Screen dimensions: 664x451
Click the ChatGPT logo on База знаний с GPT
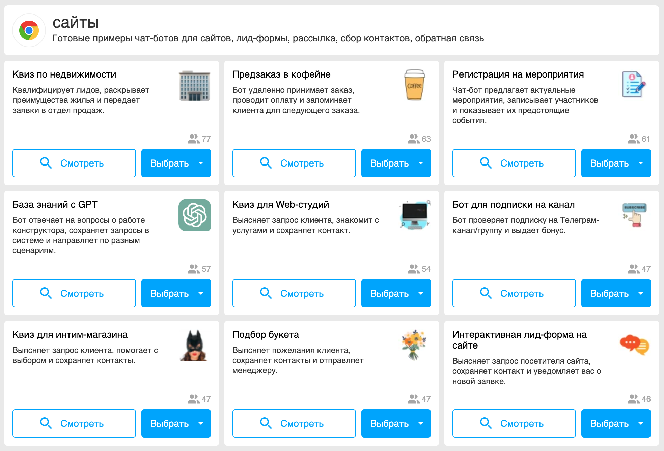pos(195,215)
